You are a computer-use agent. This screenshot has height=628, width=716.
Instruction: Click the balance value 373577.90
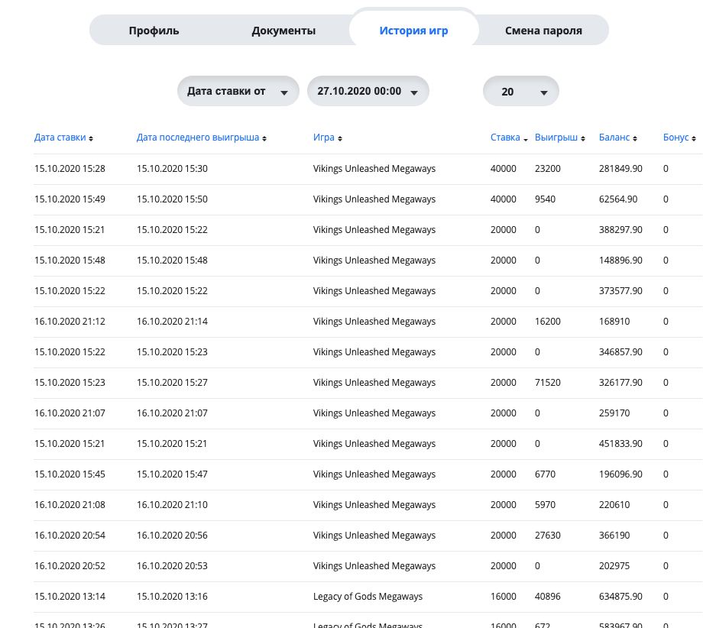620,291
